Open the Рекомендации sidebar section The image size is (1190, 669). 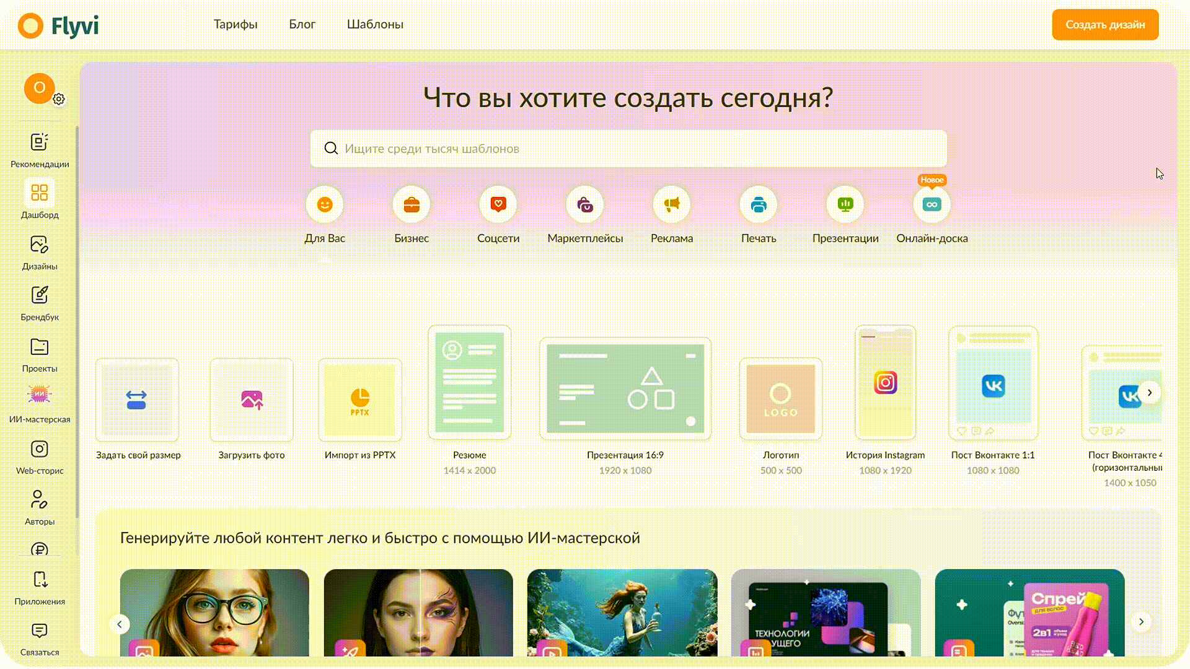pos(40,150)
